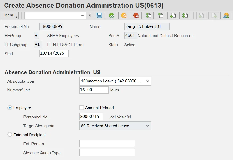Click the orange Exit icon
Viewport: 233px width, 160px height.
point(124,15)
